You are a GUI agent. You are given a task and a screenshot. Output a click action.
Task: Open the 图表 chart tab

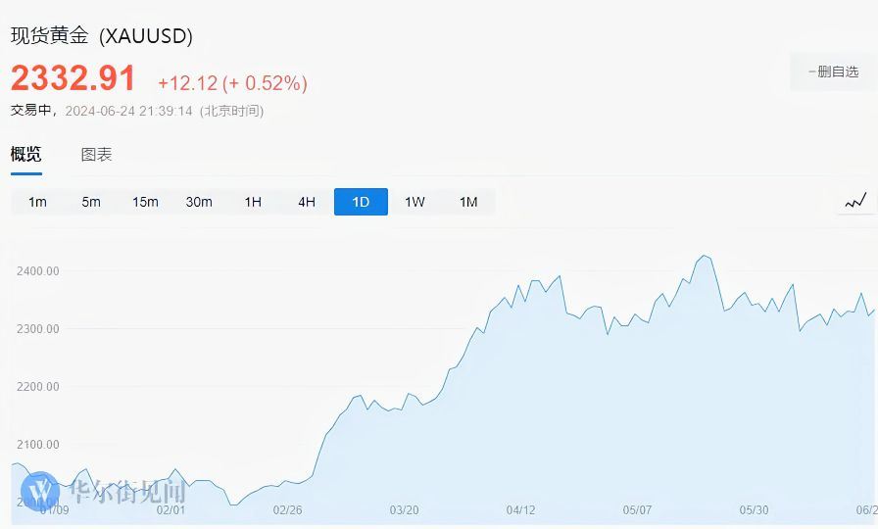pyautogui.click(x=96, y=154)
